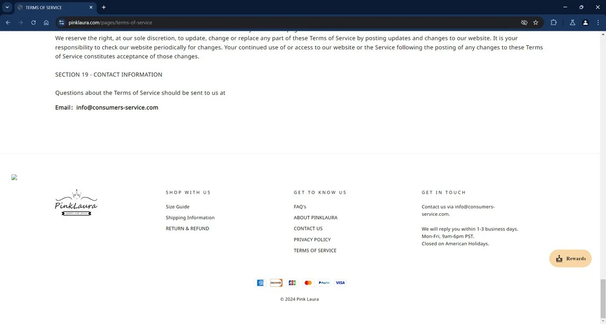The image size is (606, 324).
Task: Open RETURN & REFUND link
Action: click(x=187, y=229)
